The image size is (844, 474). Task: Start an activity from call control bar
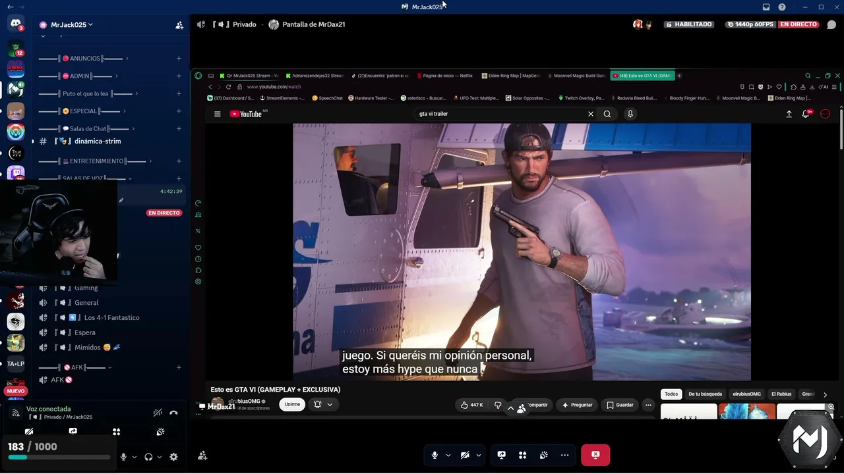point(522,455)
